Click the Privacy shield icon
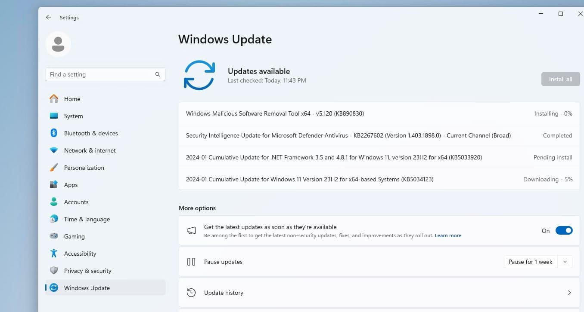 [54, 271]
